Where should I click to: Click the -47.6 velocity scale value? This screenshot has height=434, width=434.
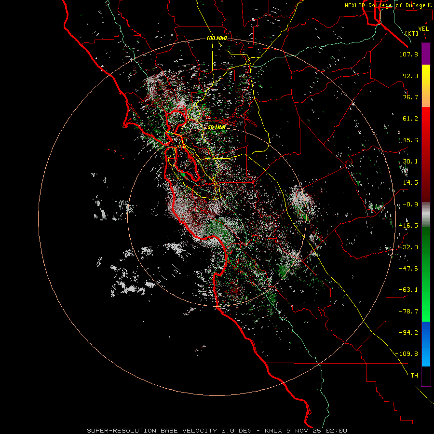[x=408, y=269]
